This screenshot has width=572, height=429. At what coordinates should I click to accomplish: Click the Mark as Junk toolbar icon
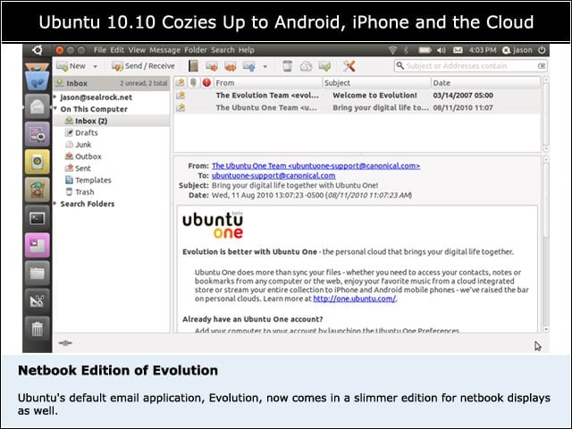pyautogui.click(x=306, y=66)
